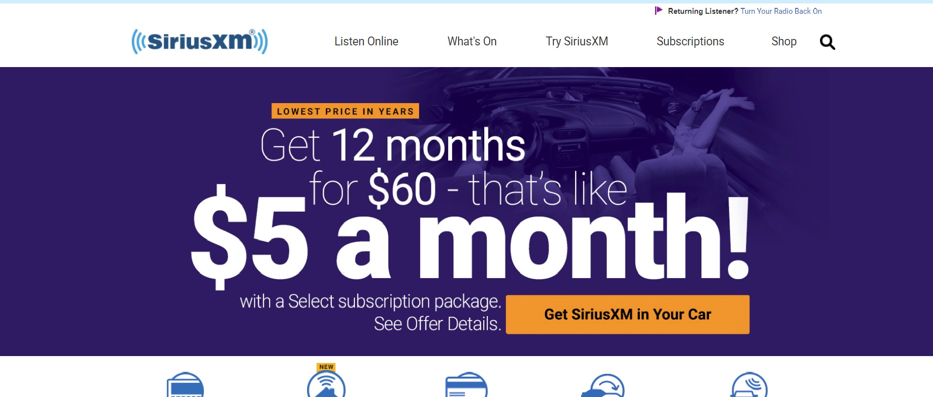The image size is (933, 397).
Task: Click the search magnifying glass icon
Action: 827,42
